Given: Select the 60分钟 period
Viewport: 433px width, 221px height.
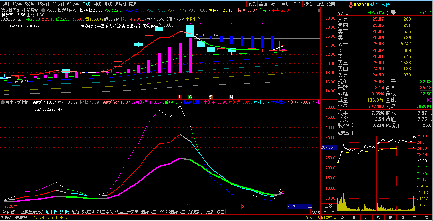Looking at the screenshot, I should [73, 4].
